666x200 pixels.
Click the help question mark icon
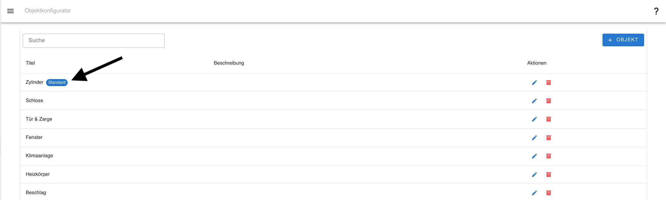(x=656, y=11)
